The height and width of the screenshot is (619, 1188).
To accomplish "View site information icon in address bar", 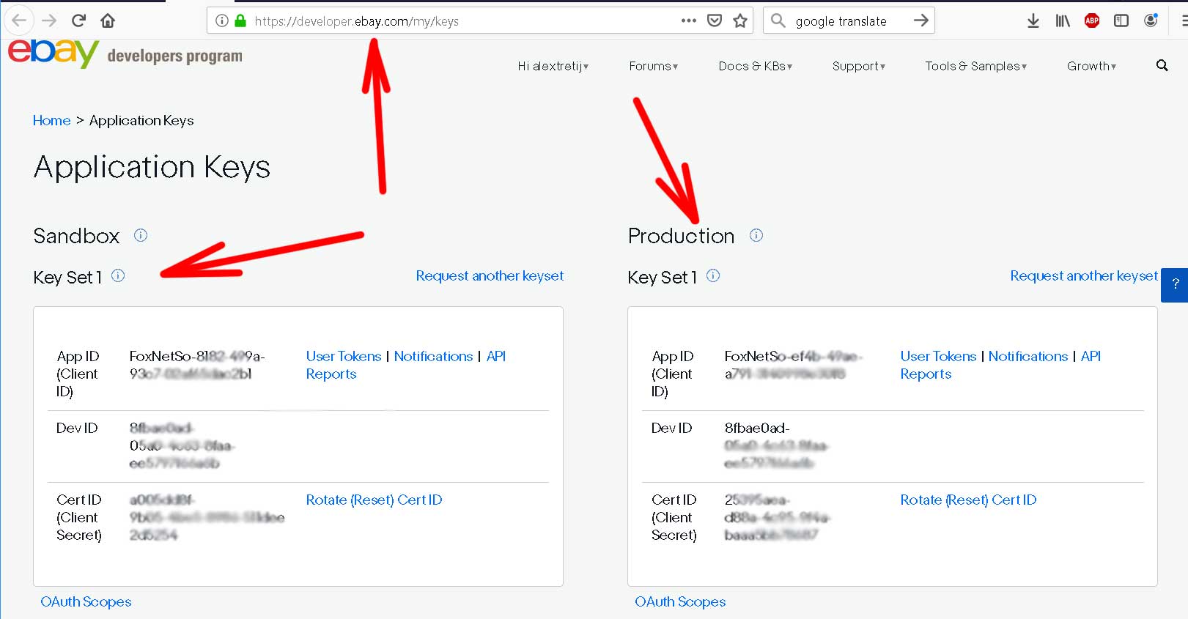I will click(x=222, y=21).
